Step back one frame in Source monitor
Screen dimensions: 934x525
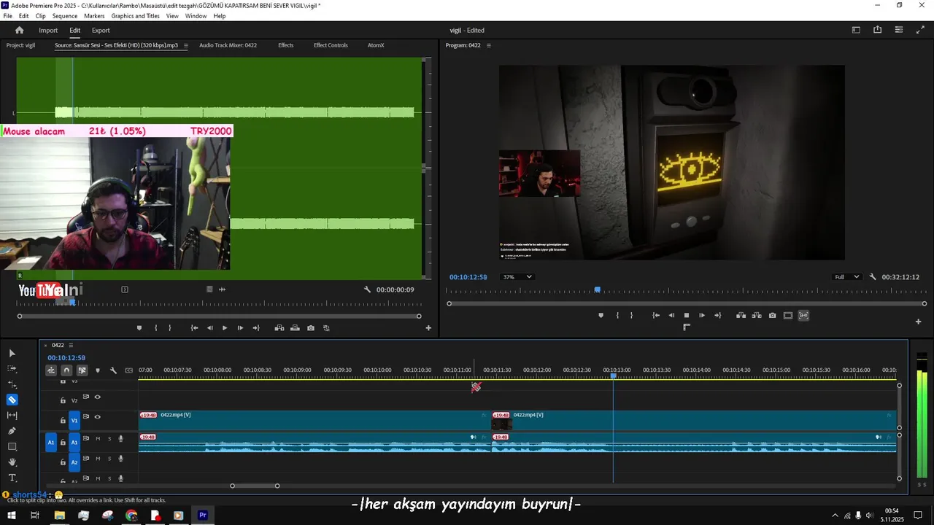(x=210, y=328)
